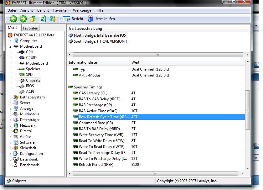Click the EVEREST orange info icon in the tree
This screenshot has height=190, width=263.
(10, 35)
